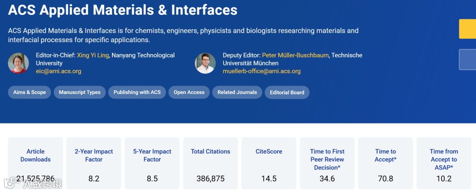The width and height of the screenshot is (476, 192).
Task: Select the Total Citations card
Action: (x=210, y=163)
